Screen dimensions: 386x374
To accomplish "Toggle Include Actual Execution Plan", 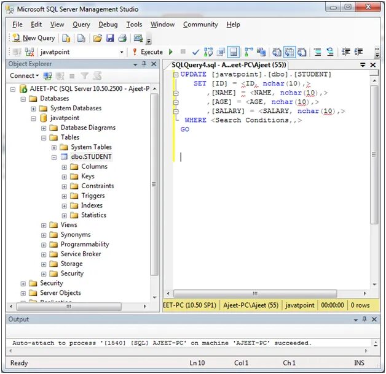I will [x=249, y=52].
